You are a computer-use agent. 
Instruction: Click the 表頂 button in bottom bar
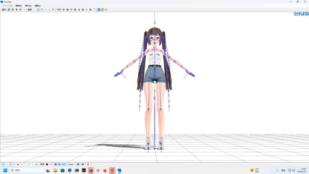click(42, 164)
